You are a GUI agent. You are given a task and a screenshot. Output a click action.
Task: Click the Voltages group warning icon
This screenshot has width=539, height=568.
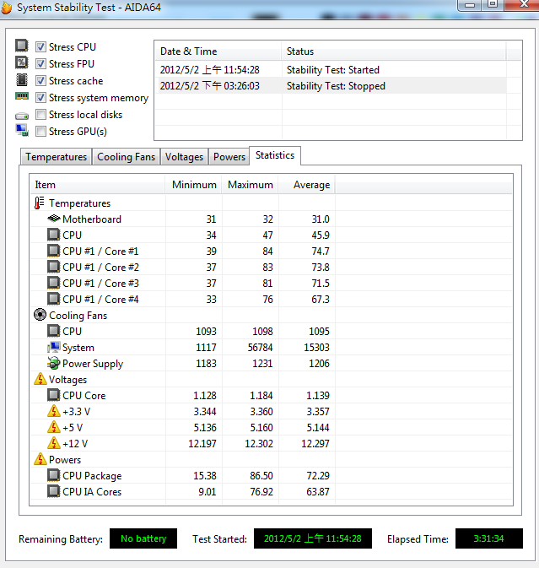tap(40, 379)
